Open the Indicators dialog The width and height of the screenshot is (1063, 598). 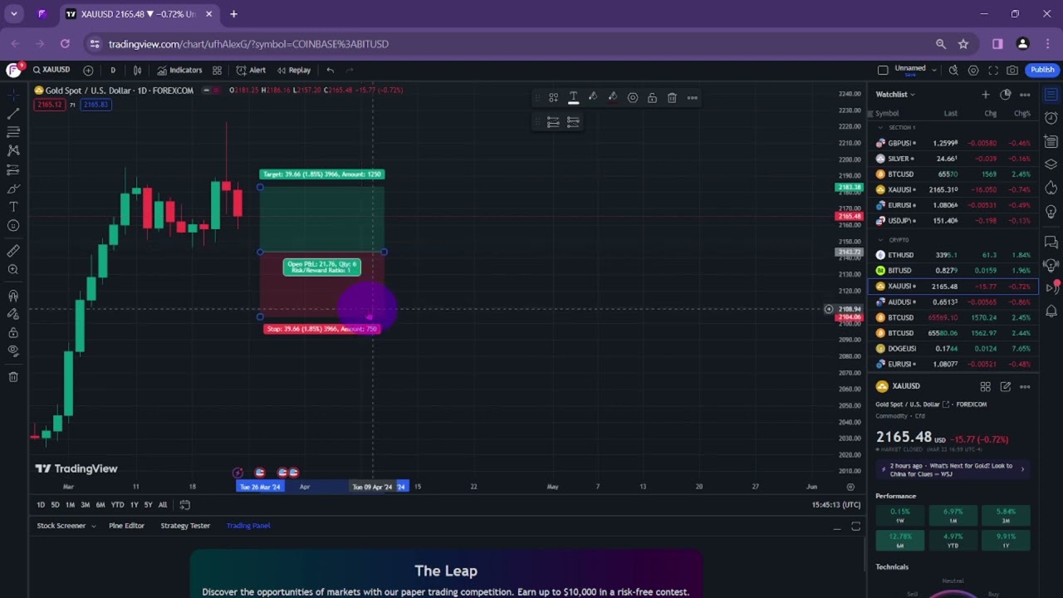179,71
